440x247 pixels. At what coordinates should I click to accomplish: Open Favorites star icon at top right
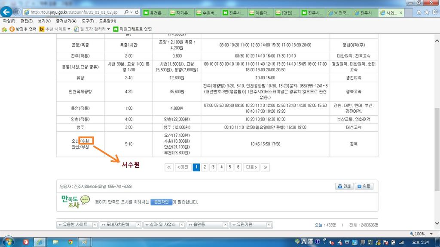(x=427, y=12)
